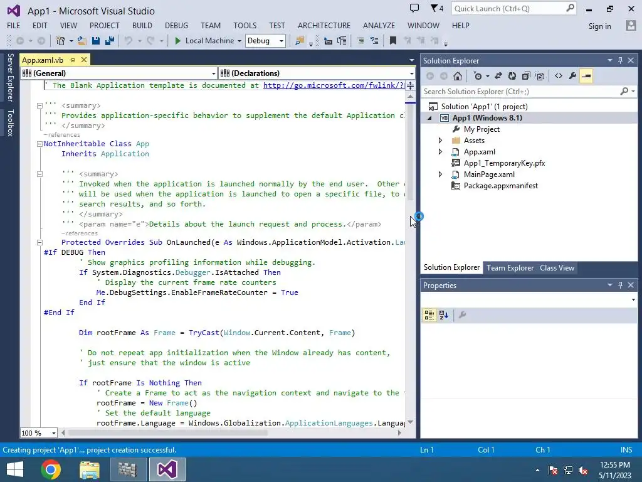Image resolution: width=642 pixels, height=482 pixels.
Task: Click the Uncomment selected lines icon
Action: [x=374, y=41]
